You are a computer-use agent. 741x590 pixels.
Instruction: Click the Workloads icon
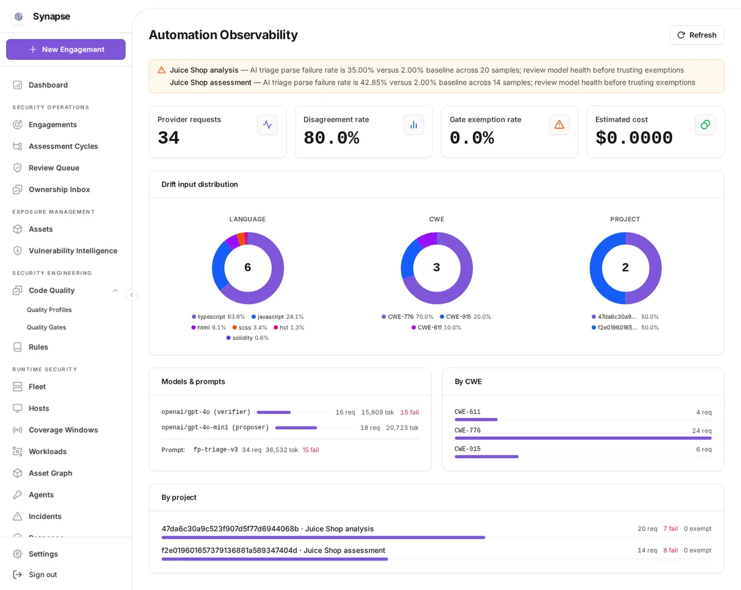pos(17,451)
